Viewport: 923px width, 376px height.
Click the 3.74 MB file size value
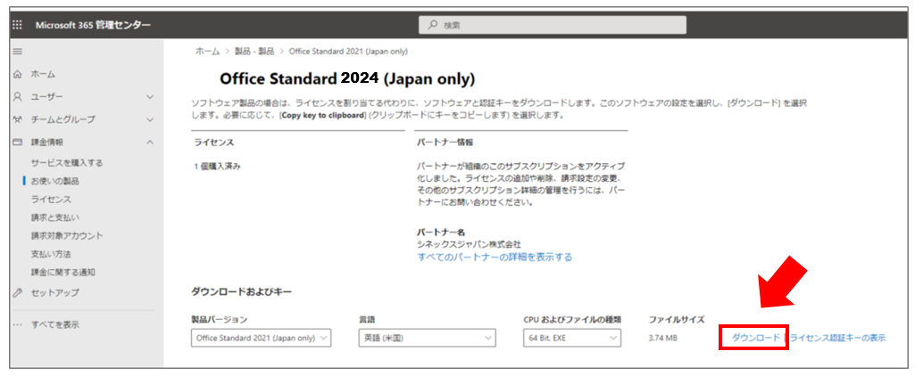pyautogui.click(x=663, y=338)
